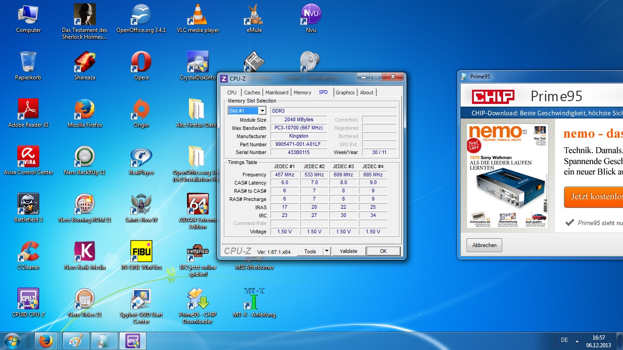The image size is (623, 350).
Task: Launch the Nero BackItUp 11 shortcut
Action: pyautogui.click(x=85, y=160)
